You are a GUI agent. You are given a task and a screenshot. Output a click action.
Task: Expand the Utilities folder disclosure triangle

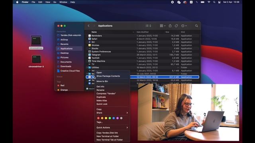[87, 68]
